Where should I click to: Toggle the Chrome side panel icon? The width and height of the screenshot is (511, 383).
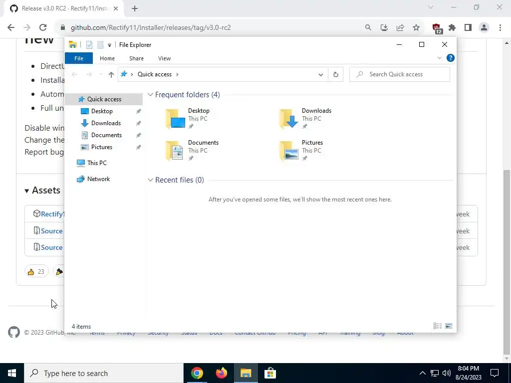(x=468, y=28)
